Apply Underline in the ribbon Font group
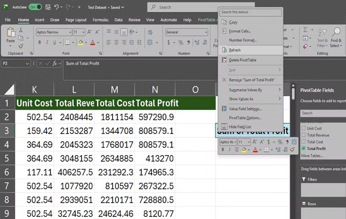 (54, 43)
